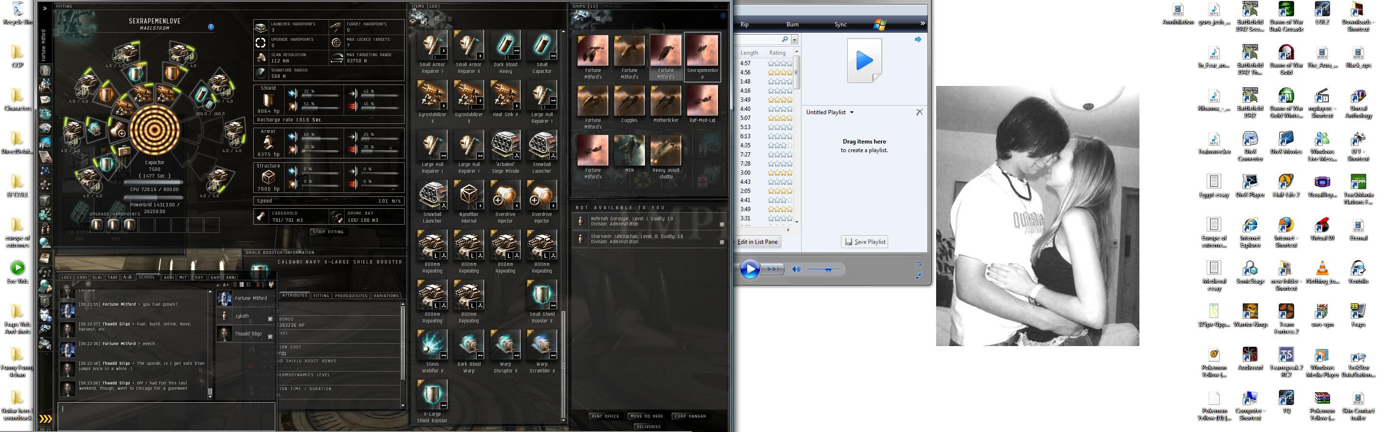Select the Small Shield Booster II item
1384x432 pixels.
(x=542, y=301)
